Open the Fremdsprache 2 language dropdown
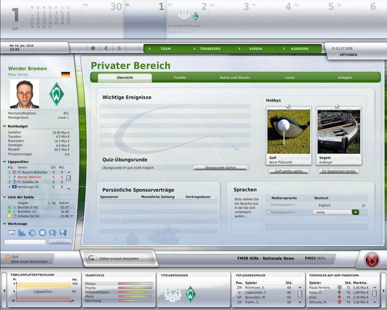The image size is (387, 310). coord(355,212)
